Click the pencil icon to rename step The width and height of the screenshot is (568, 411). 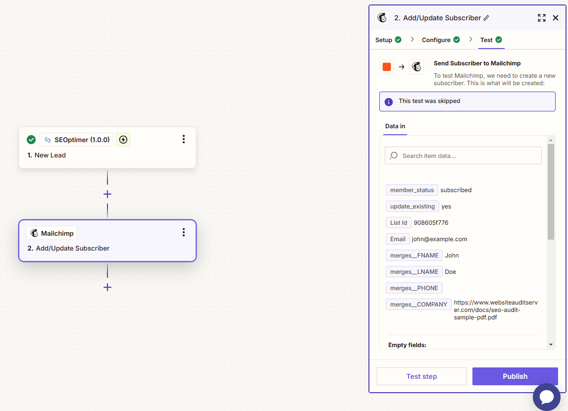pyautogui.click(x=486, y=18)
